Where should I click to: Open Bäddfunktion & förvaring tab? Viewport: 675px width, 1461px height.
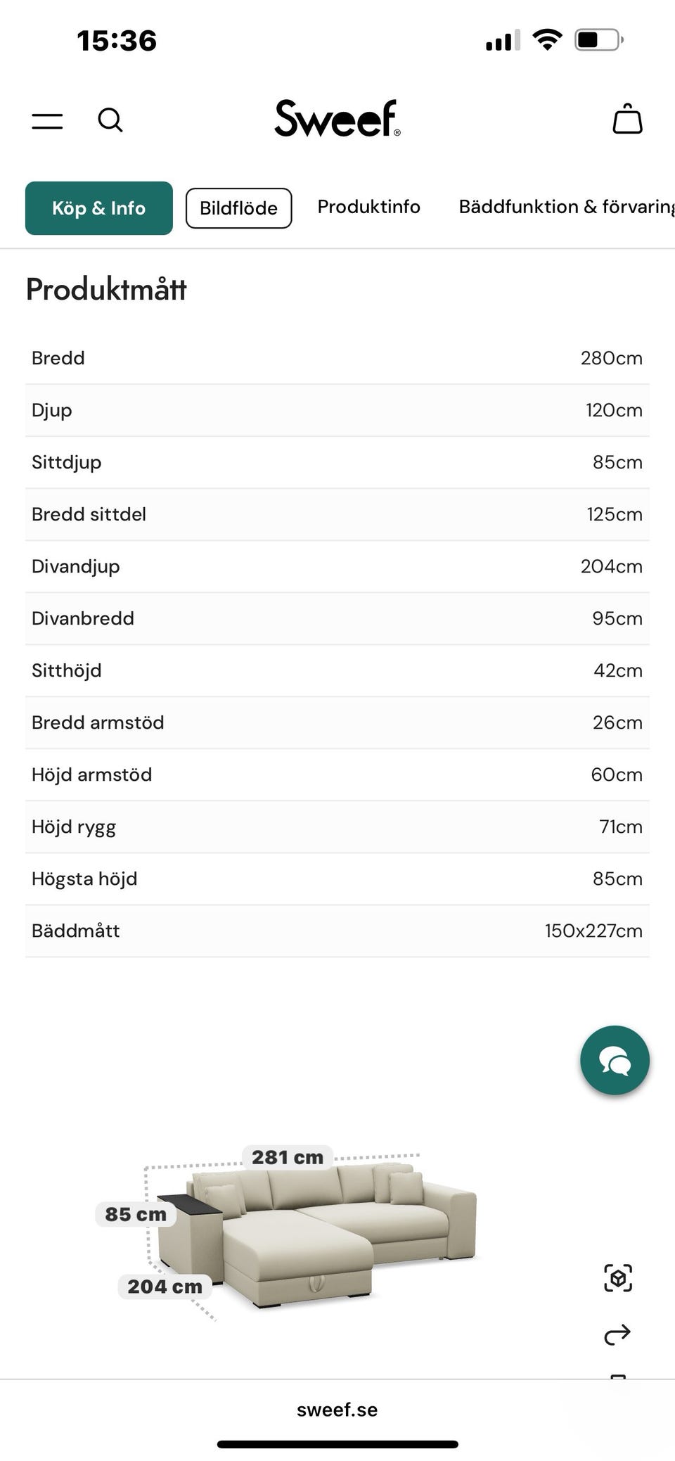click(567, 207)
